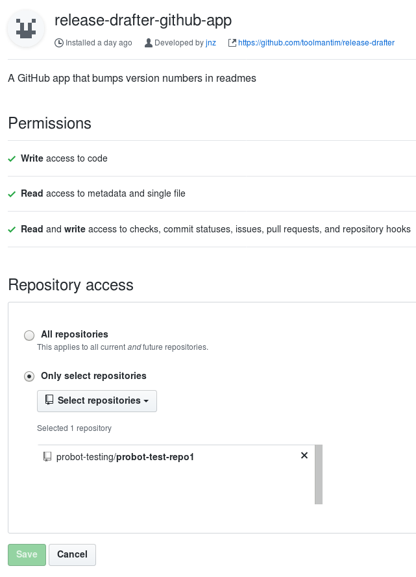This screenshot has height=577, width=416.
Task: Save the repository access changes
Action: click(26, 554)
